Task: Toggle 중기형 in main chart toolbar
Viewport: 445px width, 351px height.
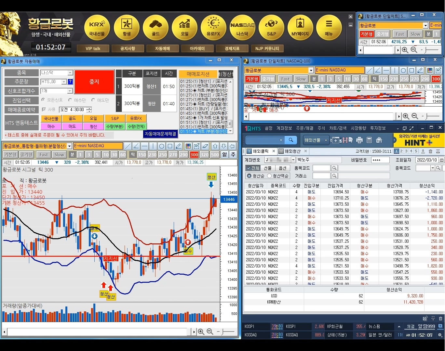Action: 26,155
